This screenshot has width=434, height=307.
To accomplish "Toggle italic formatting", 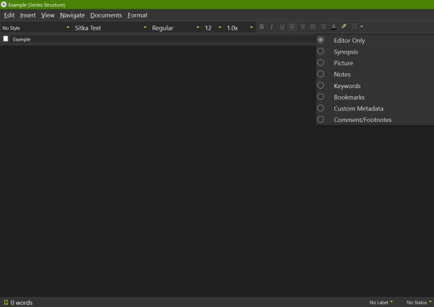I will (x=272, y=27).
